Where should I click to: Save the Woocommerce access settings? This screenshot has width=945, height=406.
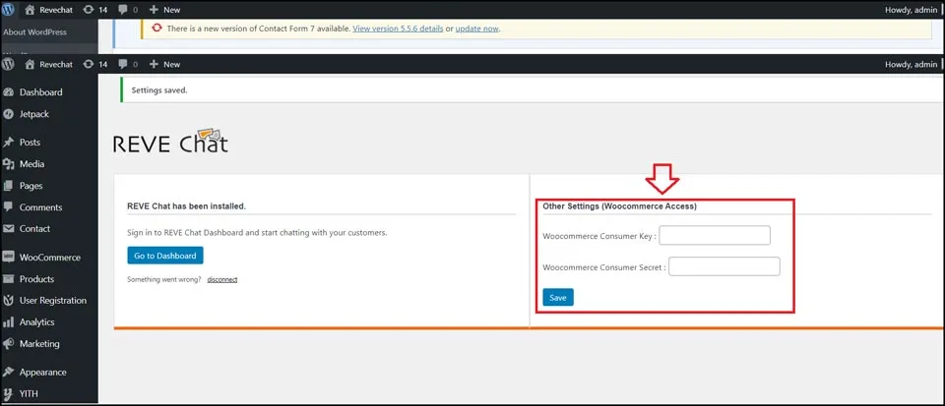click(557, 297)
